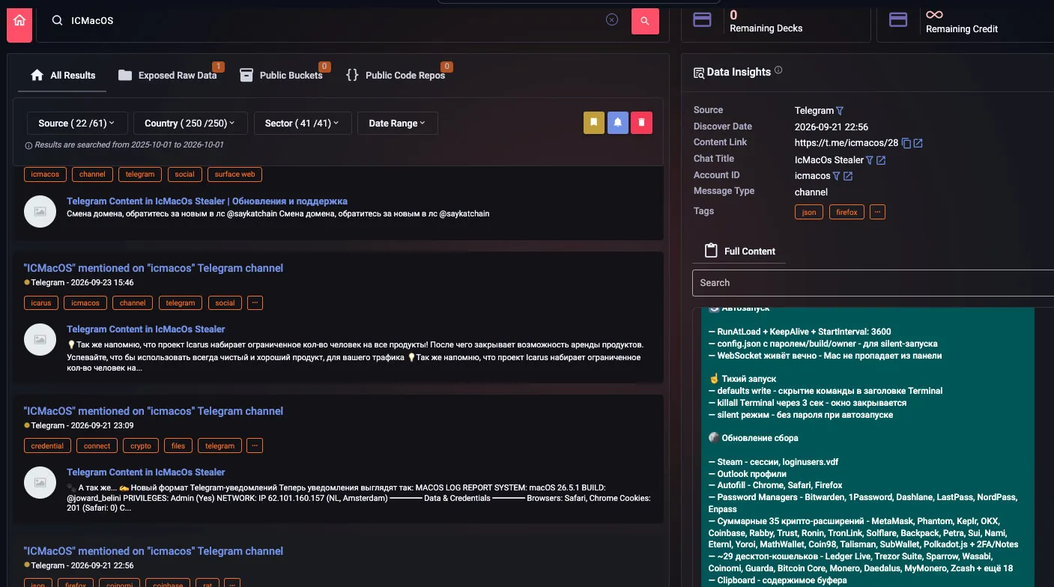Open the Source filter dropdown
Image resolution: width=1054 pixels, height=587 pixels.
(77, 124)
